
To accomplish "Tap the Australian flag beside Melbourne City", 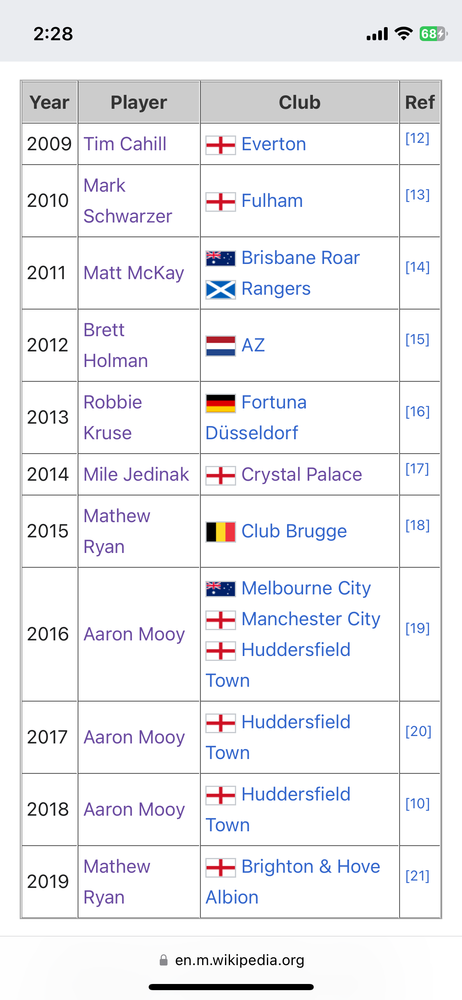I will (x=221, y=589).
